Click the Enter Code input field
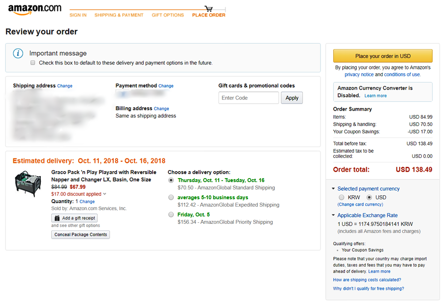The image size is (443, 304). tap(249, 98)
